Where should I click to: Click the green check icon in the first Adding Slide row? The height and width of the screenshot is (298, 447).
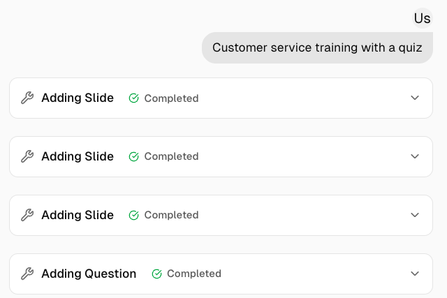(134, 98)
